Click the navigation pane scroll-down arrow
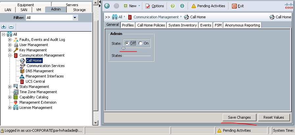295x135 pixels. tap(96, 123)
